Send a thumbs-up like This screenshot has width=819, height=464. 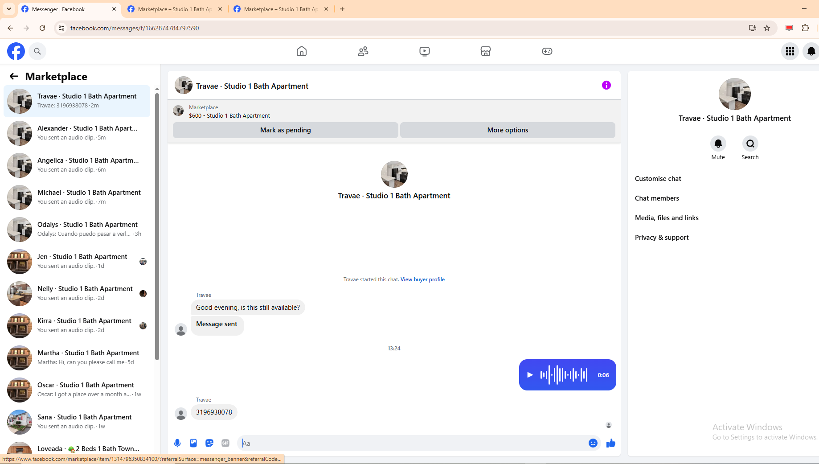(x=611, y=443)
